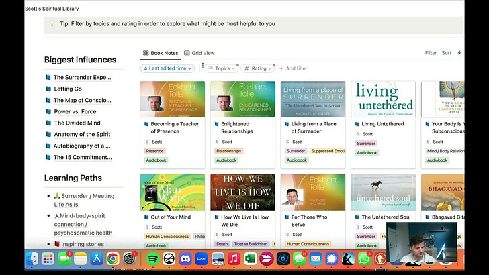The image size is (489, 275).
Task: Open Microsoft Excel from the dock
Action: click(x=250, y=258)
